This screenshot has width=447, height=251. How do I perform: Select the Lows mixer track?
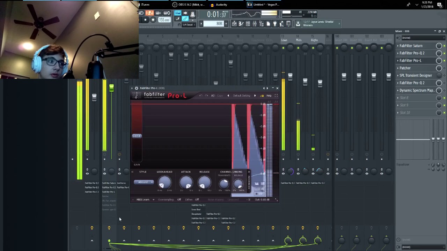click(284, 40)
